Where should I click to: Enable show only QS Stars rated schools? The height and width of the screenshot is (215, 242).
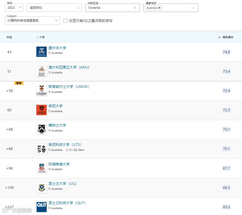tap(65, 21)
